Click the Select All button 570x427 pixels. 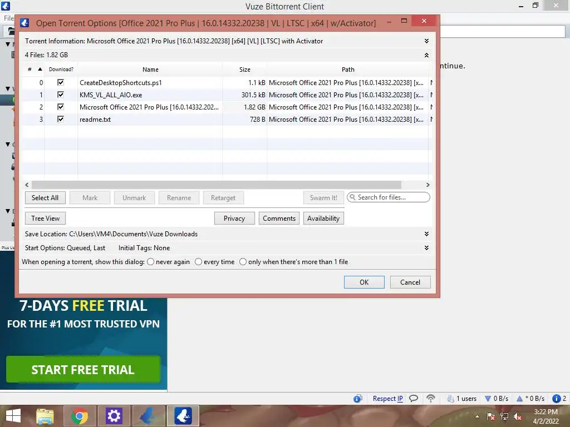click(45, 198)
